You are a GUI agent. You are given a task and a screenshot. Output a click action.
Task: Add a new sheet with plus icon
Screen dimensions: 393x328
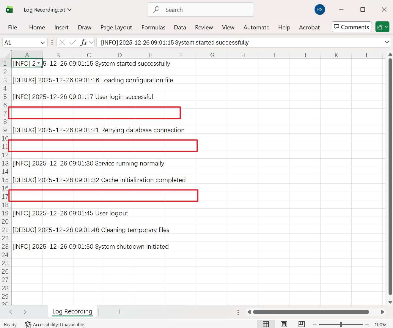pos(120,312)
